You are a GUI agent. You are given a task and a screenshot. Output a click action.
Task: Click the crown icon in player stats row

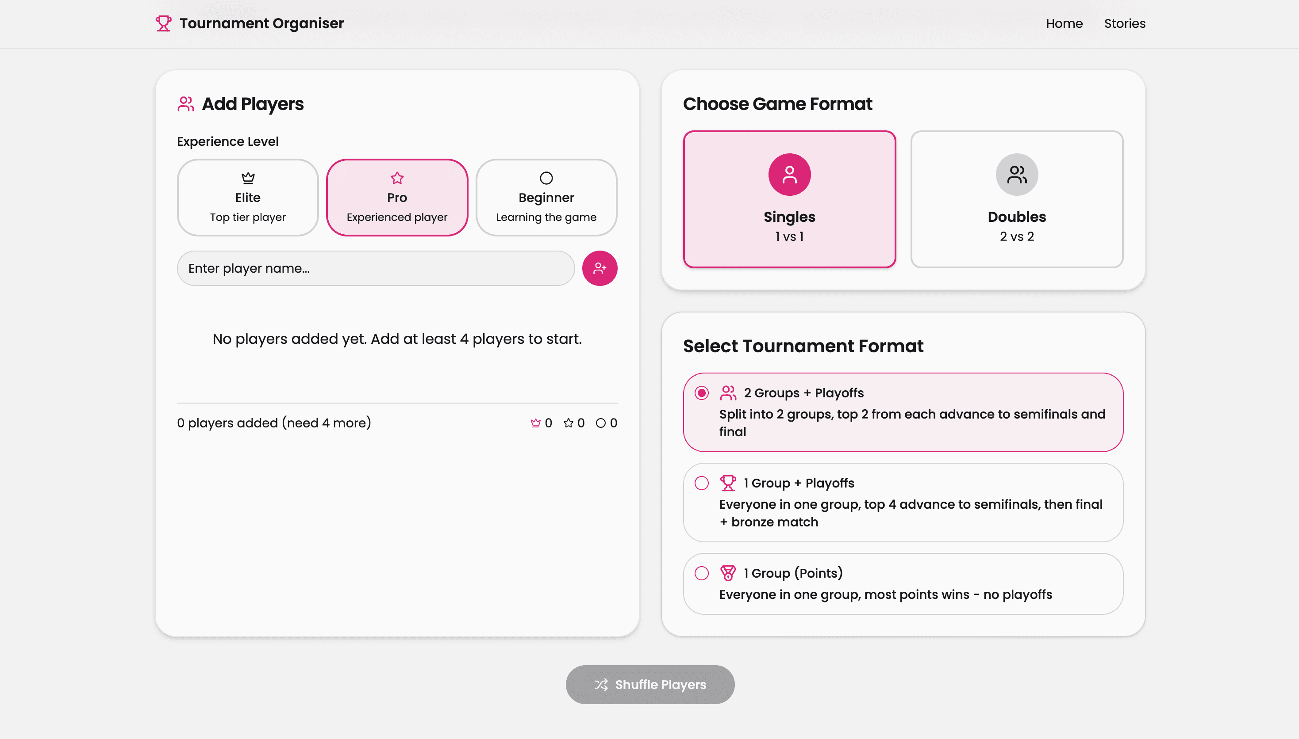[x=535, y=422]
